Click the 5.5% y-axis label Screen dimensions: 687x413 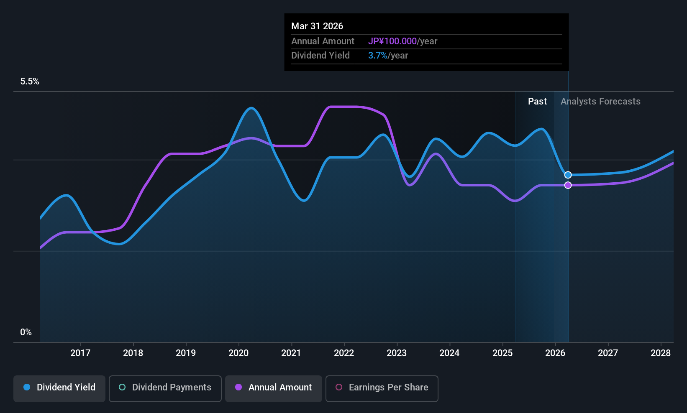(30, 82)
